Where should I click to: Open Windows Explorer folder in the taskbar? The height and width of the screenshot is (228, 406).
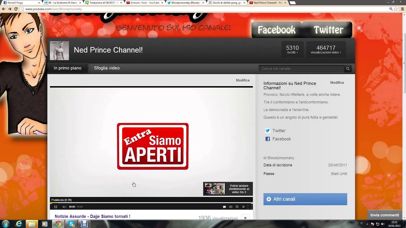32,224
